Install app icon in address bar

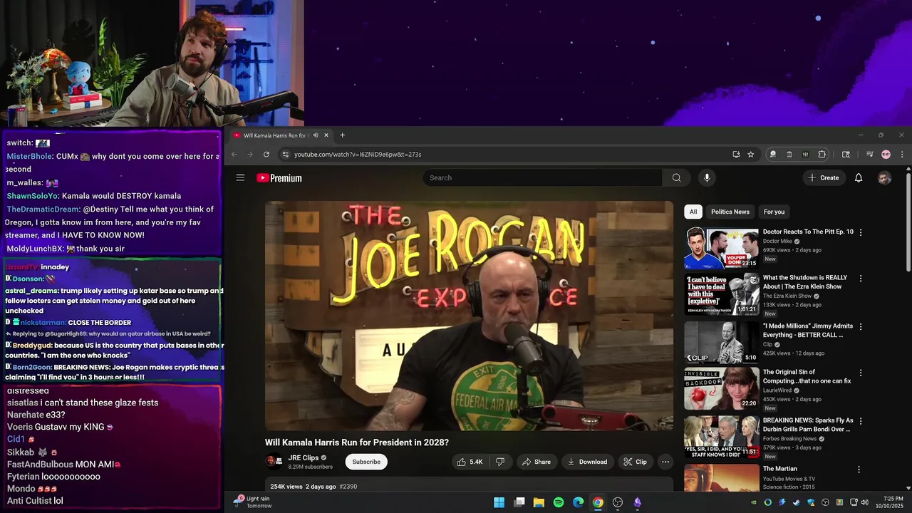click(x=736, y=155)
